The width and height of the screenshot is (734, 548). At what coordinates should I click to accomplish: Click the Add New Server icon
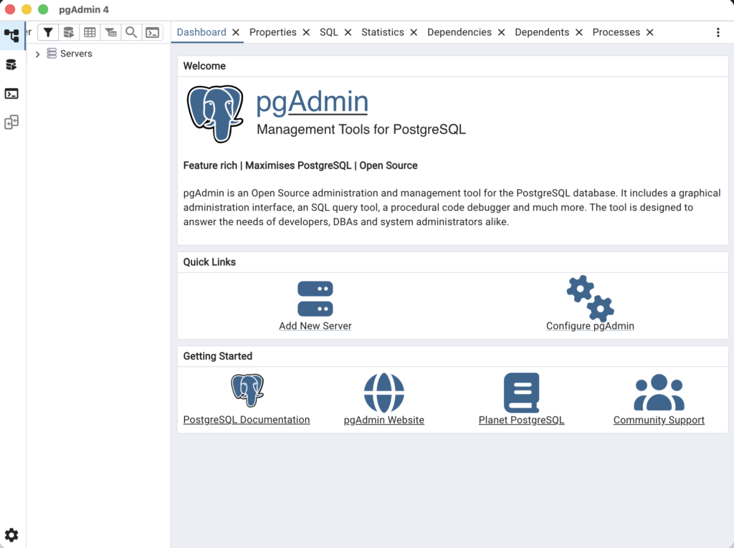point(315,299)
